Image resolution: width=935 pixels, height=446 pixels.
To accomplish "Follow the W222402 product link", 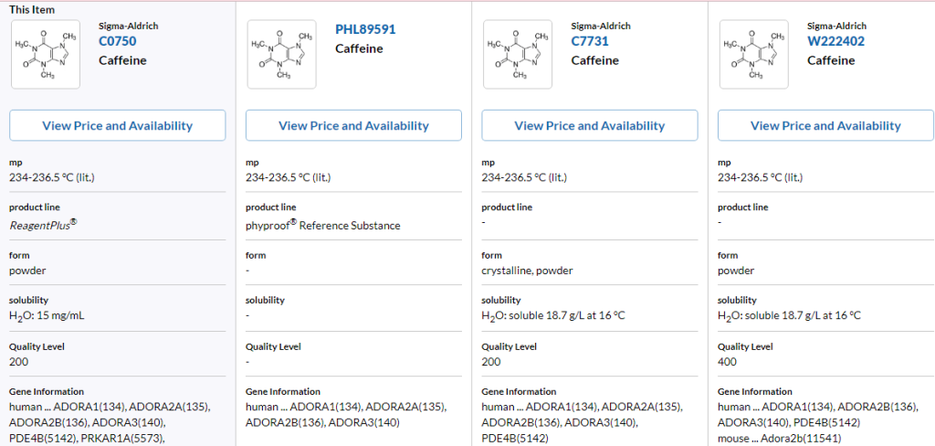I will click(x=835, y=41).
